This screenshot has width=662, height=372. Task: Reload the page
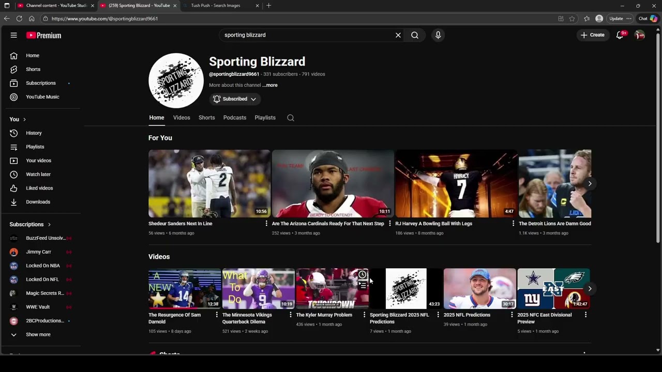tap(19, 19)
